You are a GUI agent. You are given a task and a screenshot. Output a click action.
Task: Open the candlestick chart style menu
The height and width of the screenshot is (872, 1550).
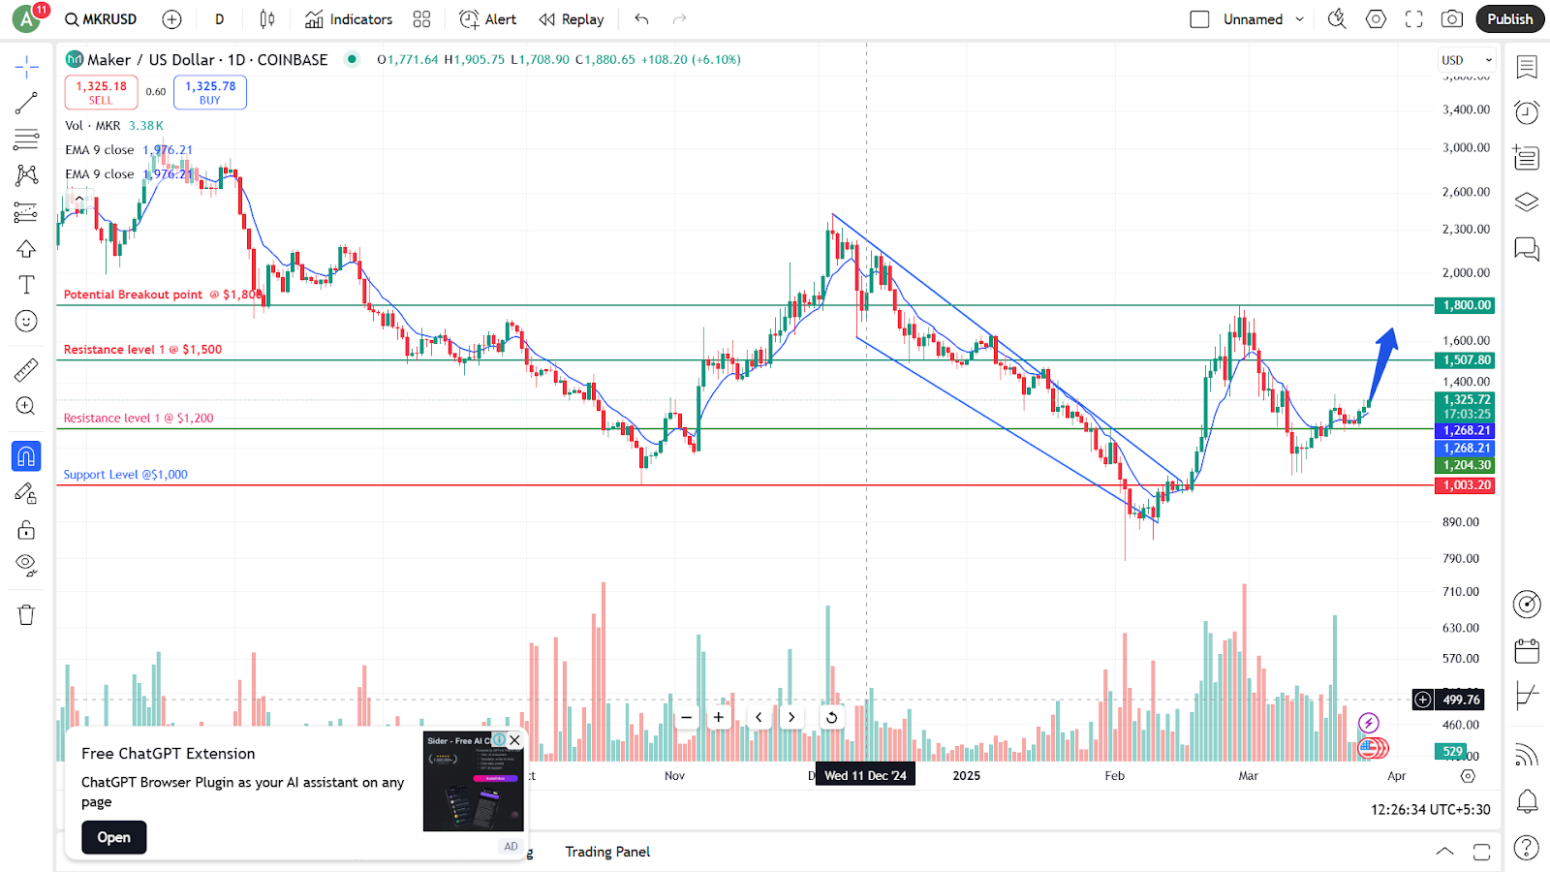pos(267,19)
